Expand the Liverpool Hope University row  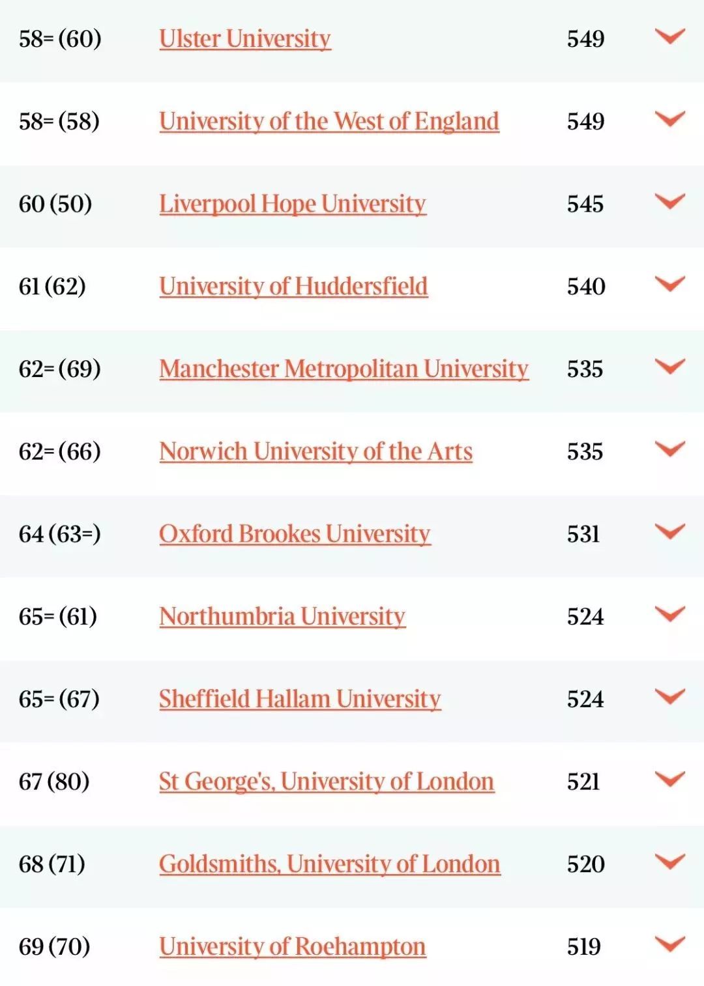click(670, 202)
